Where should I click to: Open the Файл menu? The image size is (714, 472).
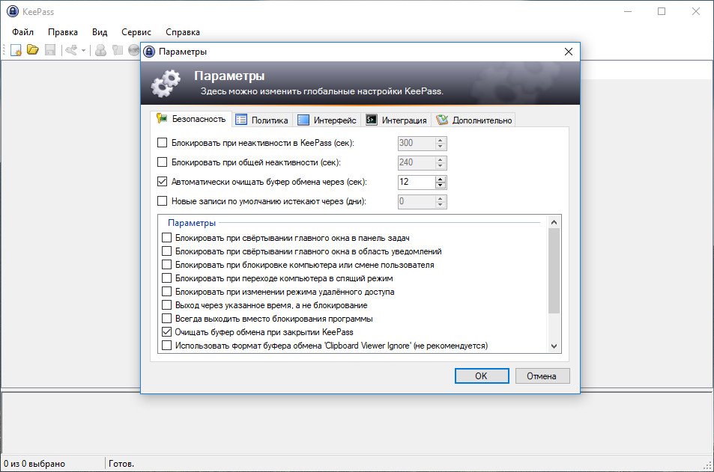click(x=22, y=32)
